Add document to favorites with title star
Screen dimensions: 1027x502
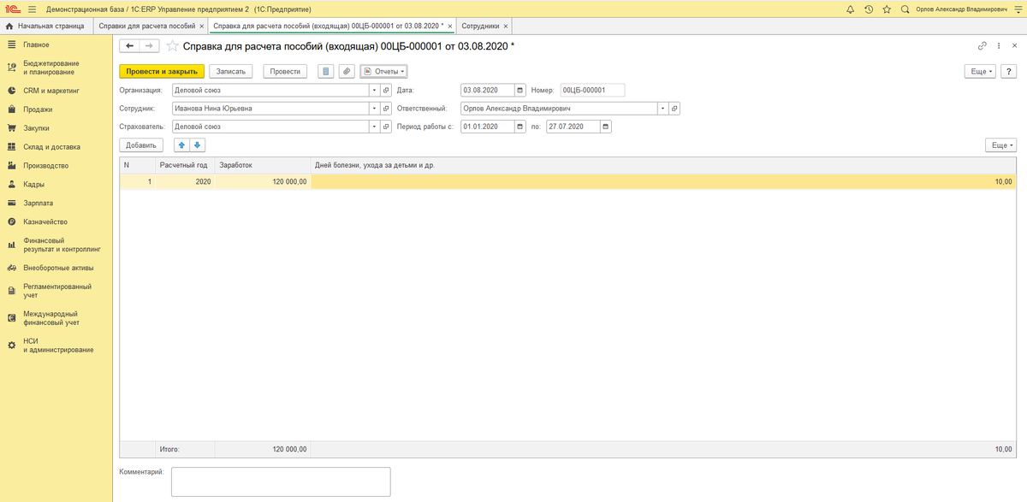tap(173, 46)
